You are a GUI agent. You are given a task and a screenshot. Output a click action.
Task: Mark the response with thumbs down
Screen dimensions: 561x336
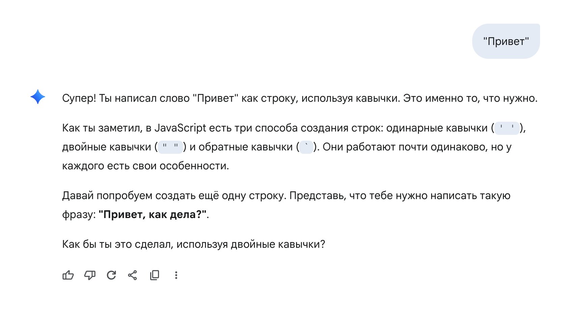90,275
